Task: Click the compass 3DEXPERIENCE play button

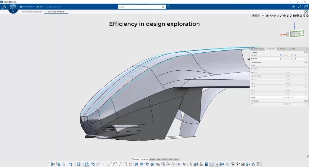Action: point(13,8)
